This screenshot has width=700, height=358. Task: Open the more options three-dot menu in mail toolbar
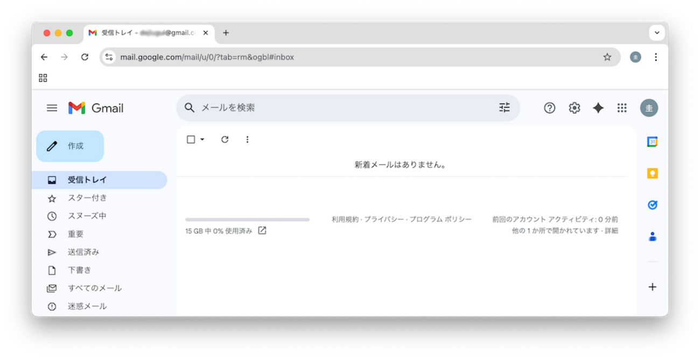pyautogui.click(x=247, y=139)
